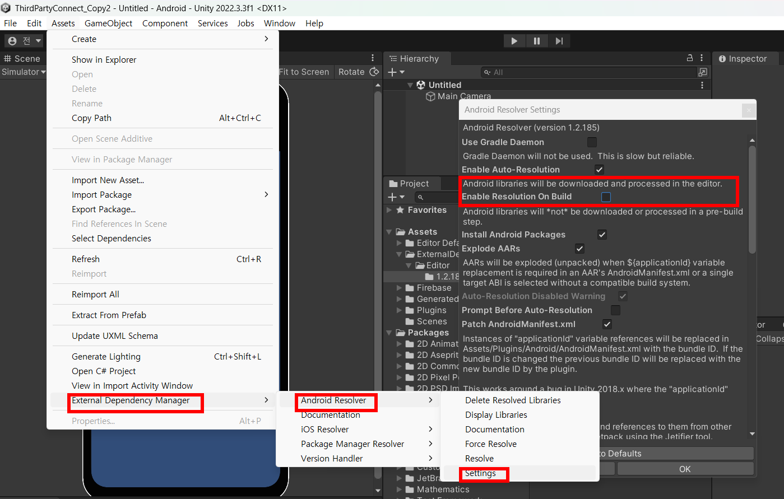This screenshot has width=784, height=499.
Task: Uncheck the Install Android Packages checkbox
Action: point(602,235)
